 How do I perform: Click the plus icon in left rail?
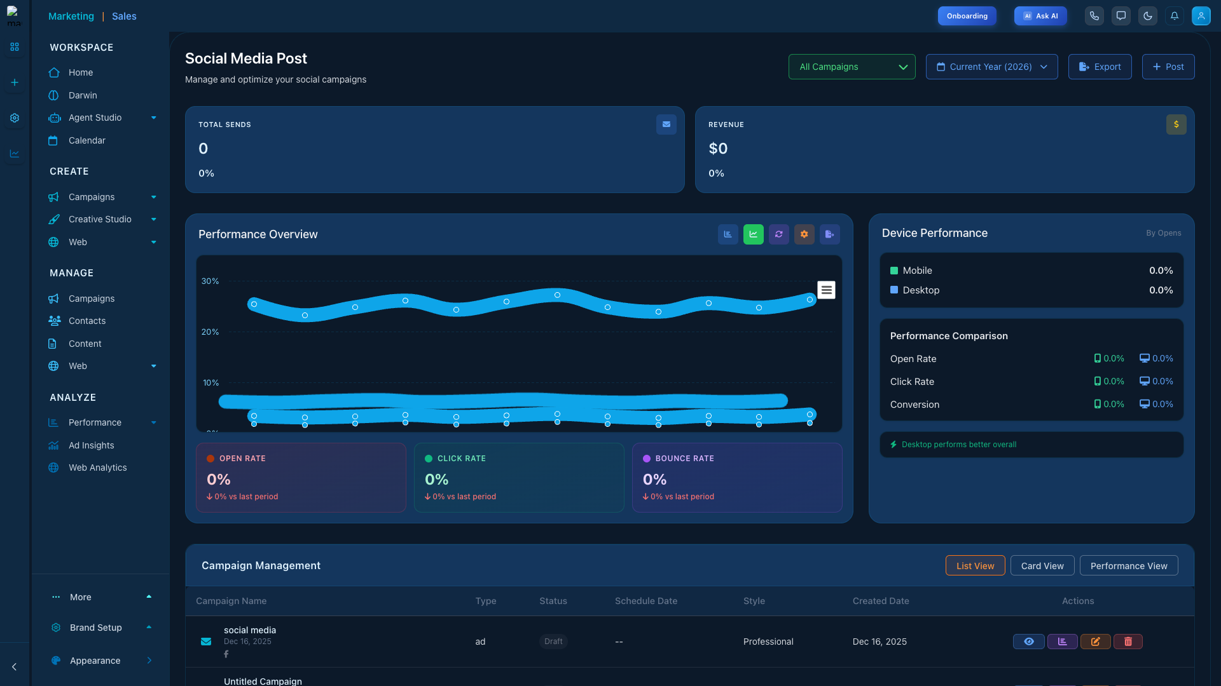tap(15, 83)
